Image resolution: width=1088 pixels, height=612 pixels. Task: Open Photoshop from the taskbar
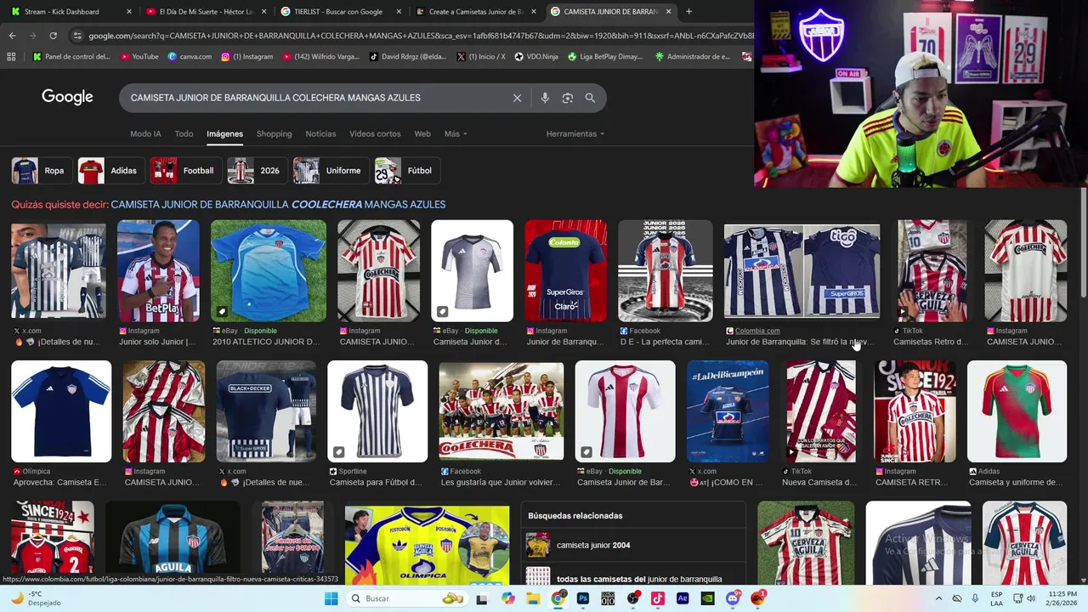click(x=583, y=598)
